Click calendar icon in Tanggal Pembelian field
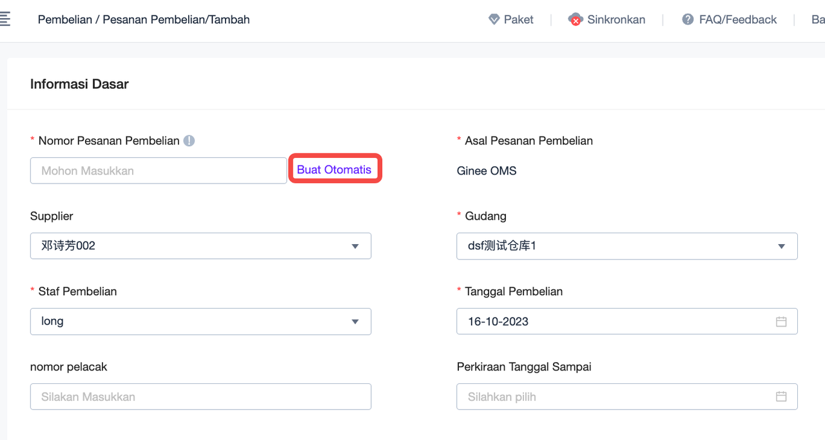Screen dimensions: 825x440 pyautogui.click(x=781, y=321)
